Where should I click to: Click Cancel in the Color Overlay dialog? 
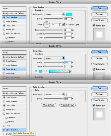(99, 94)
